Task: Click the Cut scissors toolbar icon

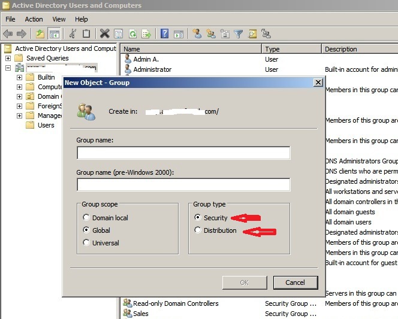Action: (73, 34)
